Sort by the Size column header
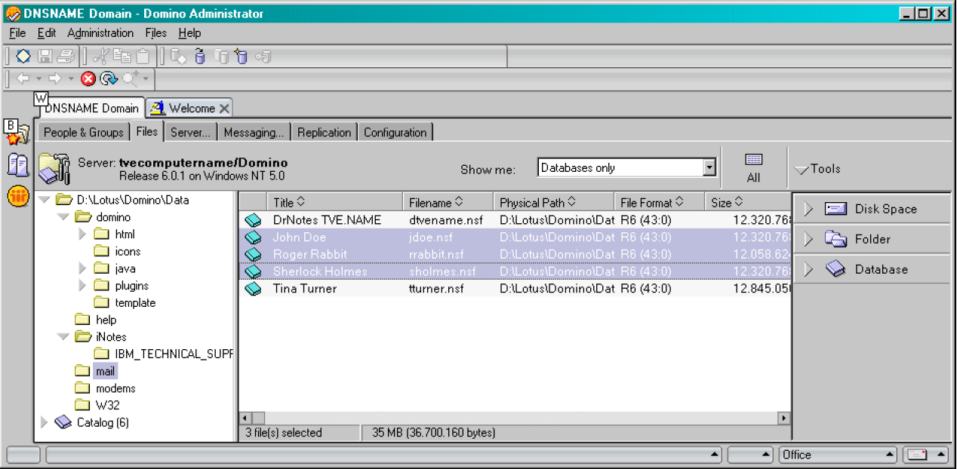This screenshot has height=469, width=957. (748, 202)
